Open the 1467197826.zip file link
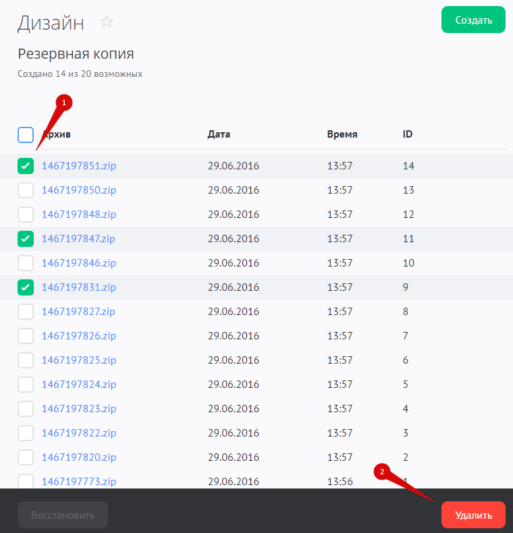This screenshot has width=513, height=533. pyautogui.click(x=79, y=336)
